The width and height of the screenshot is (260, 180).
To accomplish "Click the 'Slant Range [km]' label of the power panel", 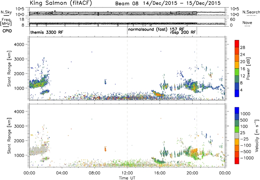I will pos(9,69).
